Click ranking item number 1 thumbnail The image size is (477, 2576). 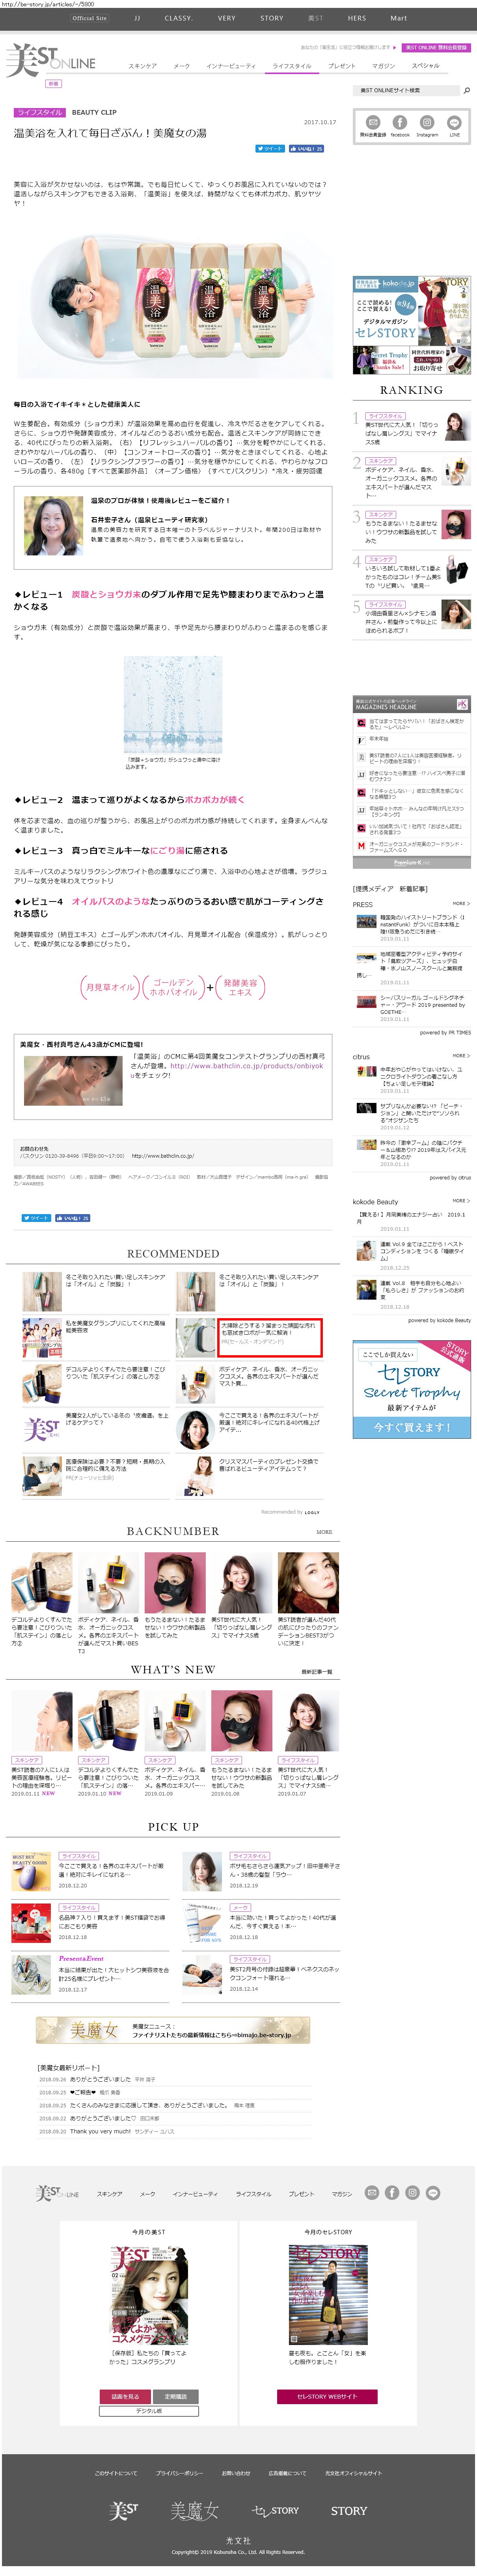point(456,427)
